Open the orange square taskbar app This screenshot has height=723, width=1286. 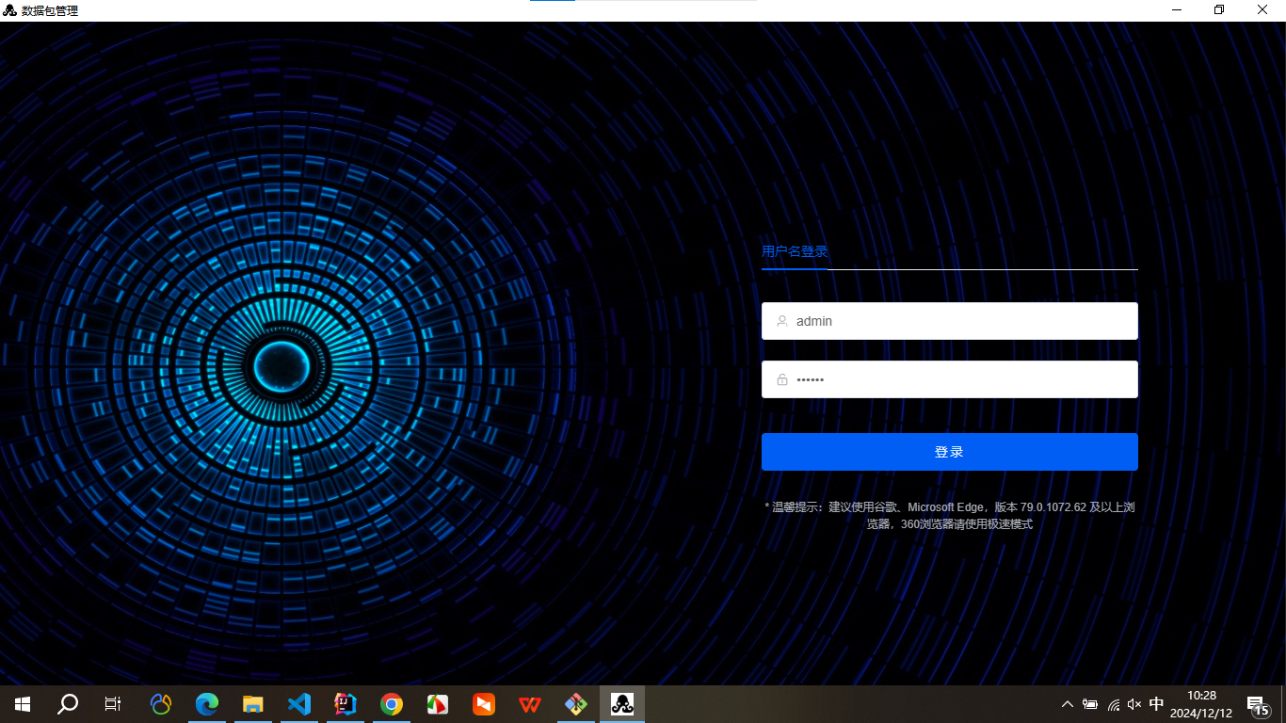(x=483, y=704)
